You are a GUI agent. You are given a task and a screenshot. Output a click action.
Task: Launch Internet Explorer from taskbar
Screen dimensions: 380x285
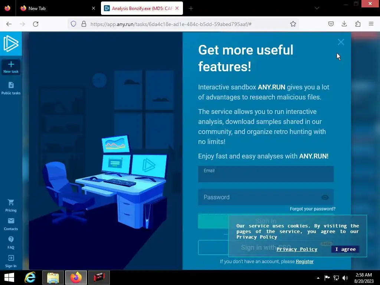tap(30, 278)
